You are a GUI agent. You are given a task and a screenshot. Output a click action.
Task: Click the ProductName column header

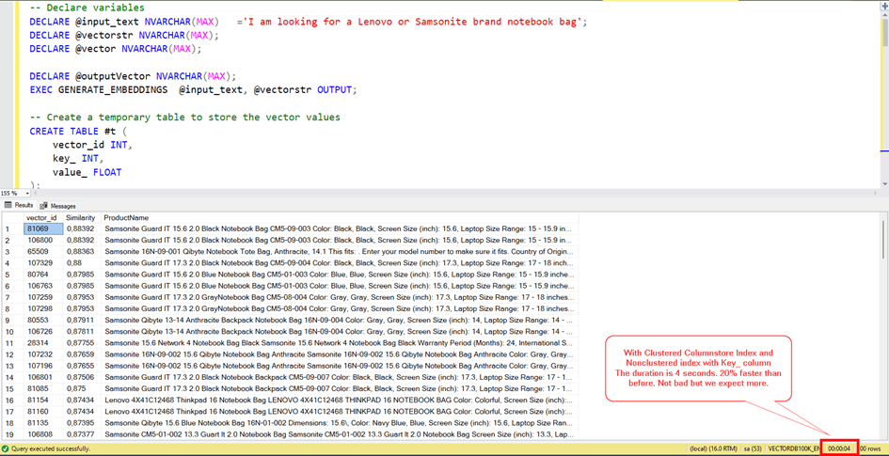click(x=126, y=218)
